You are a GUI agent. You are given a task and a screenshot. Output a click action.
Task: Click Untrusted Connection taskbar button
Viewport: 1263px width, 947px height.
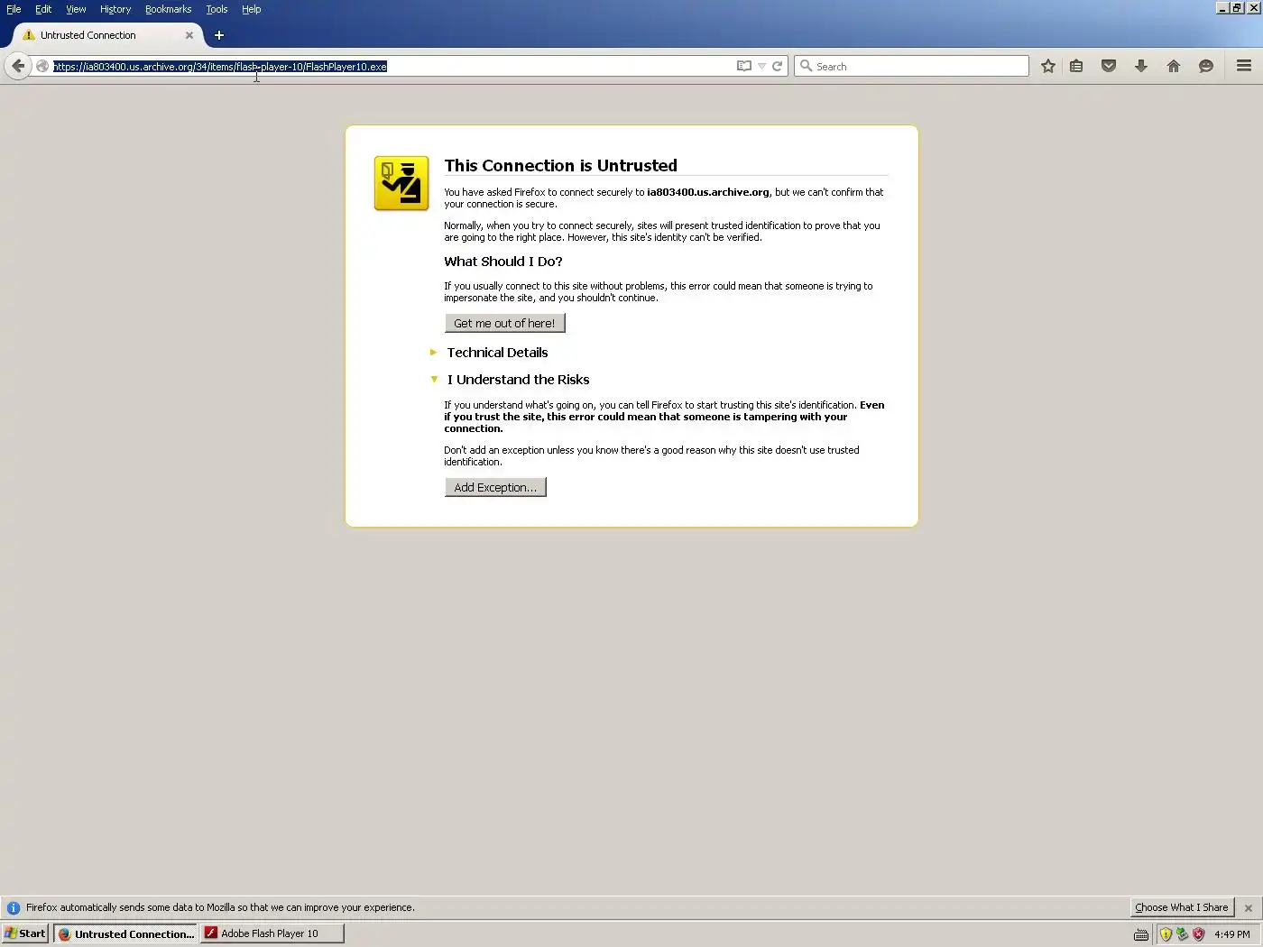pyautogui.click(x=125, y=933)
